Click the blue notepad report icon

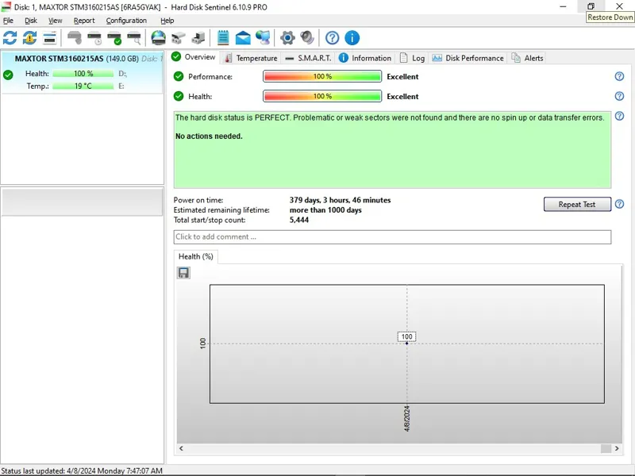pos(223,38)
